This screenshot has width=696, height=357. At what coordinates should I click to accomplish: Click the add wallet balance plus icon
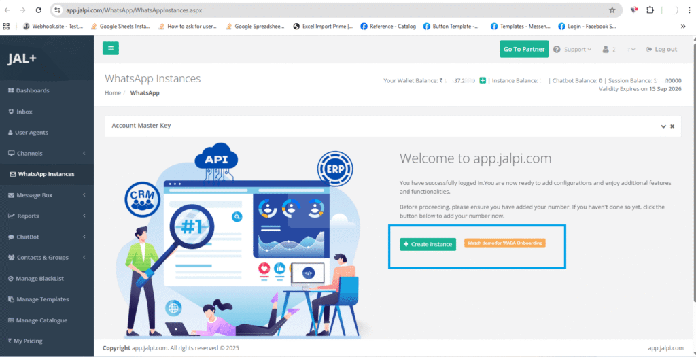click(x=483, y=81)
